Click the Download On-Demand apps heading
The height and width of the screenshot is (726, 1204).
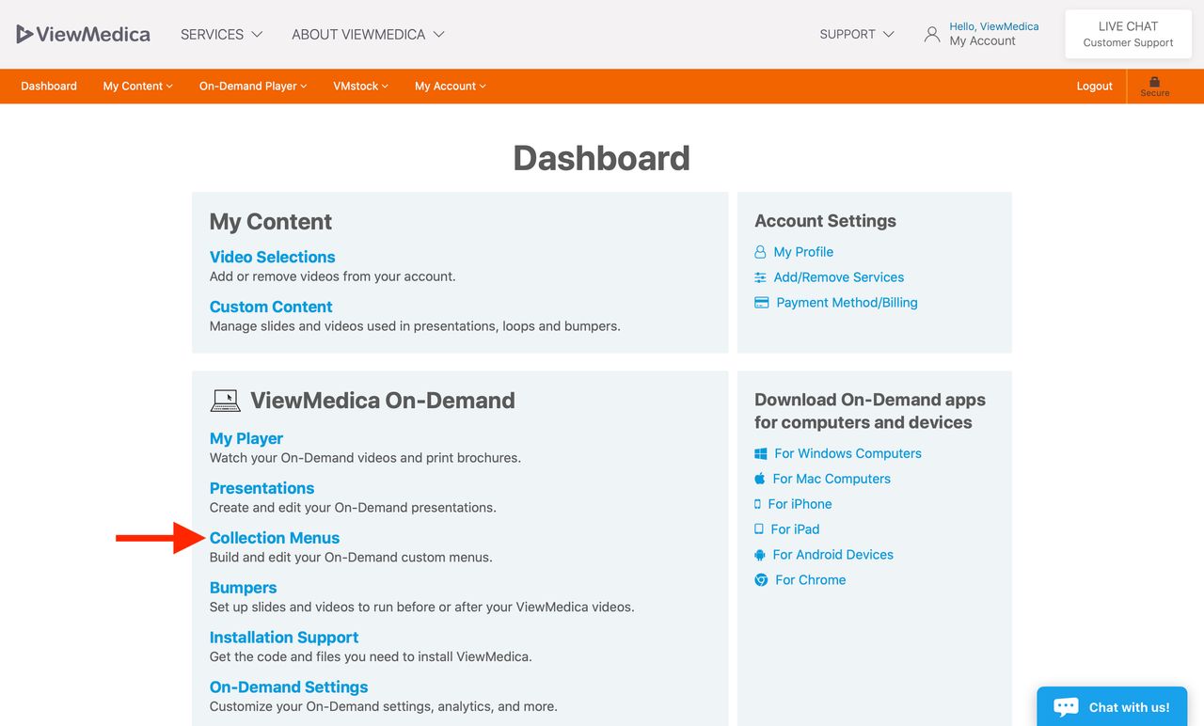pyautogui.click(x=870, y=411)
